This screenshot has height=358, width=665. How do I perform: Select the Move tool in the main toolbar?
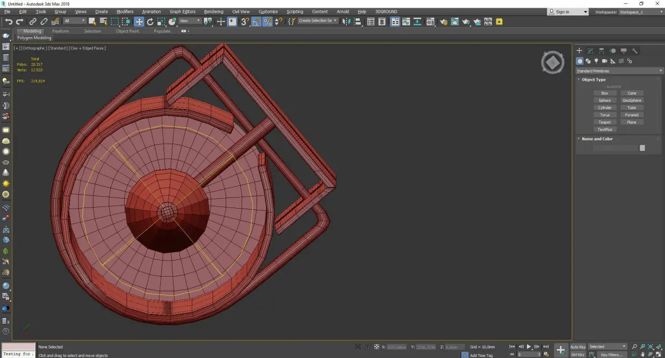[139, 22]
